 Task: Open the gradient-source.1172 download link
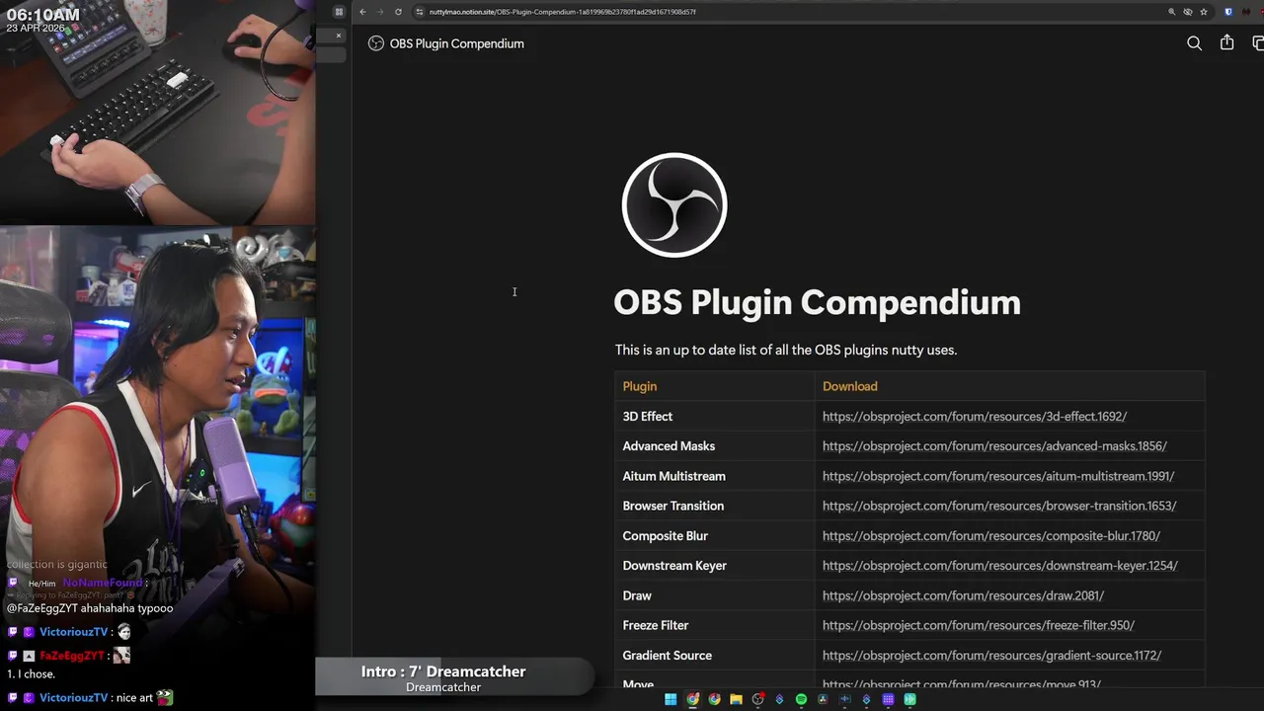pyautogui.click(x=991, y=656)
